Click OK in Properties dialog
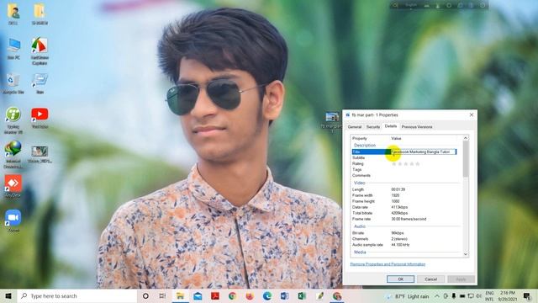Image resolution: width=538 pixels, height=303 pixels. [x=400, y=279]
